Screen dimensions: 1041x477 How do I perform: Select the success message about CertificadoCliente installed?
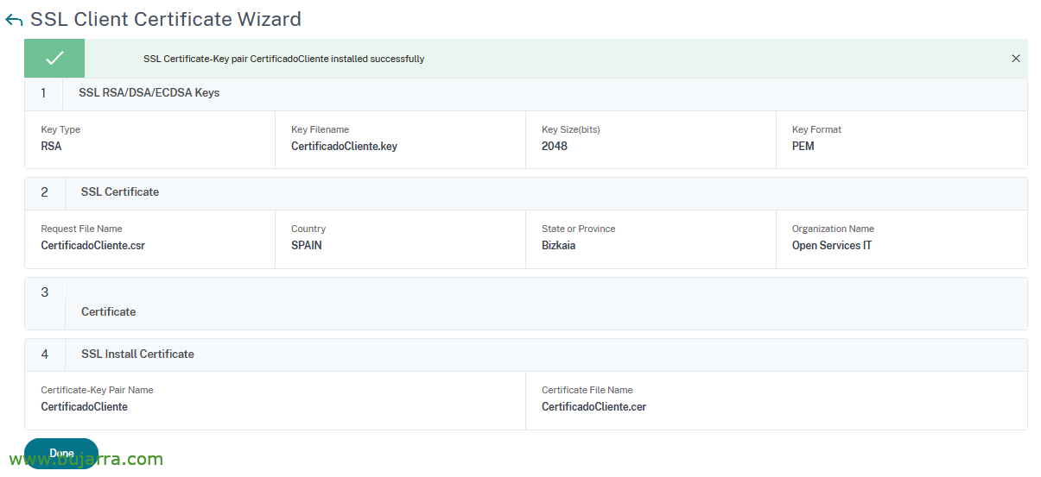[x=283, y=60]
